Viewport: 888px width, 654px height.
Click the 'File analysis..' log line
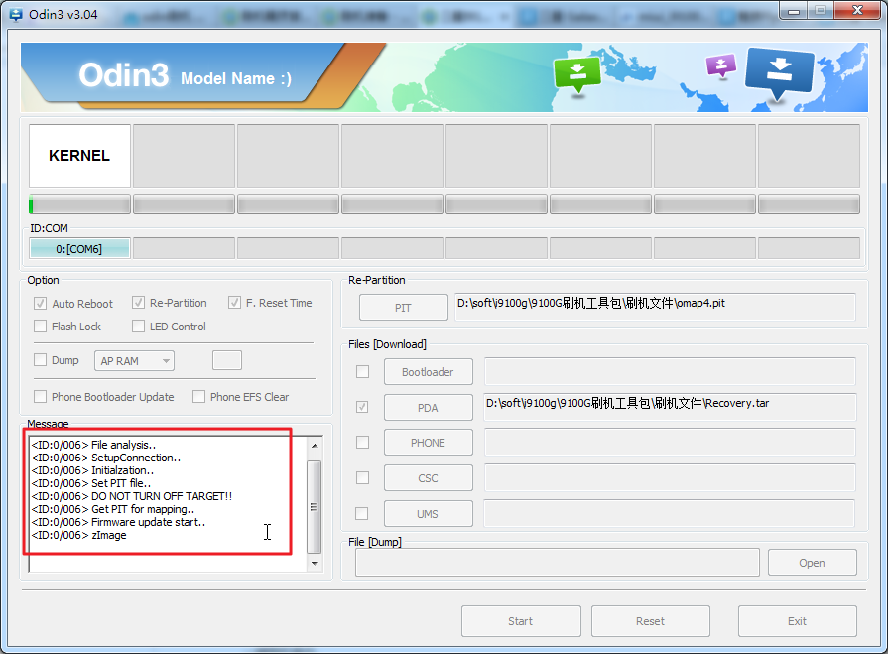pos(93,445)
